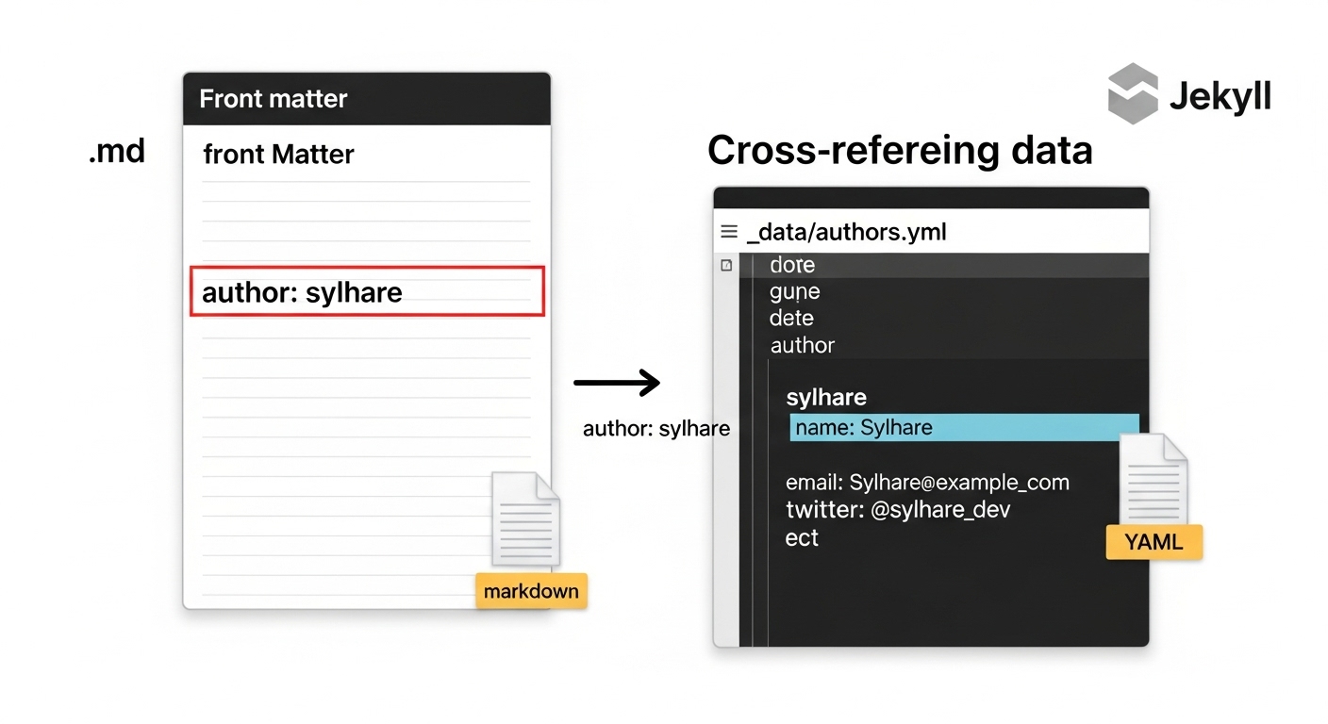Click the Front matter header bar
The image size is (1328, 724).
tap(366, 99)
